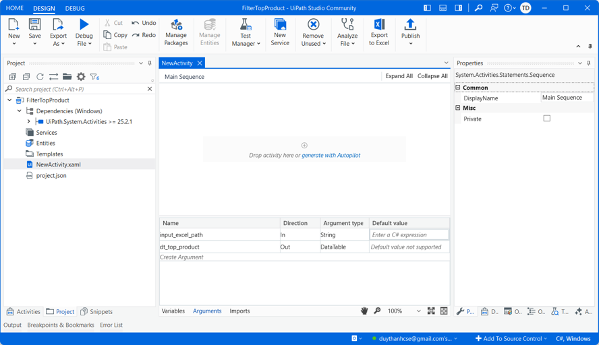Open Manage Packages
This screenshot has height=345, width=599.
(x=176, y=32)
